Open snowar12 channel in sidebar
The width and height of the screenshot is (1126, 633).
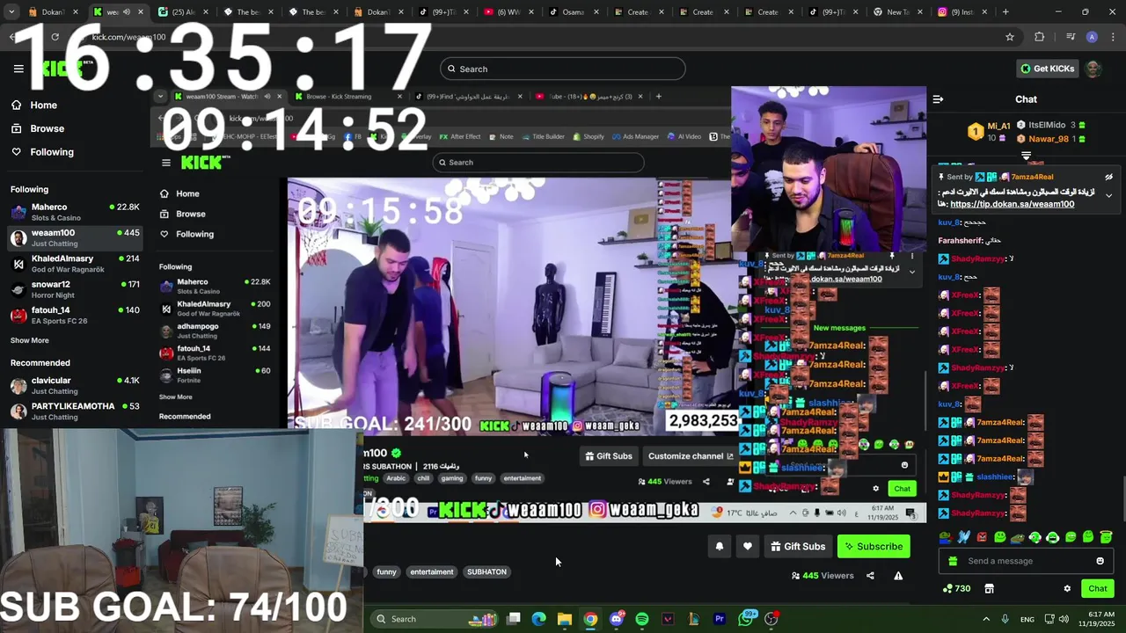[75, 289]
